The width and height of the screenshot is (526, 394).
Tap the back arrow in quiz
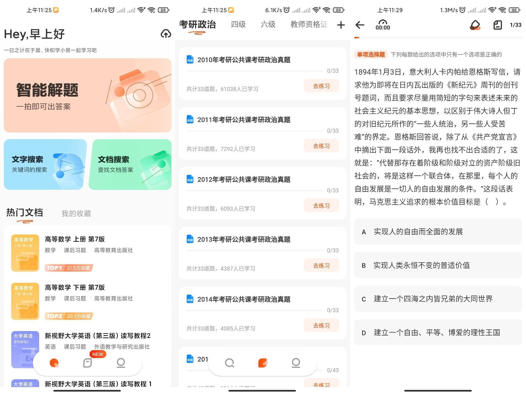click(360, 25)
